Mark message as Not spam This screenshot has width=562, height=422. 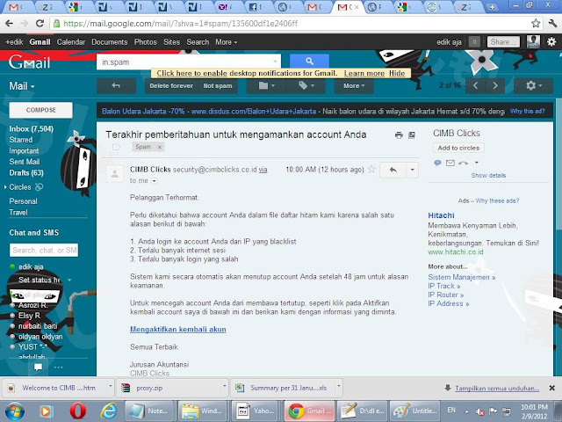[218, 86]
